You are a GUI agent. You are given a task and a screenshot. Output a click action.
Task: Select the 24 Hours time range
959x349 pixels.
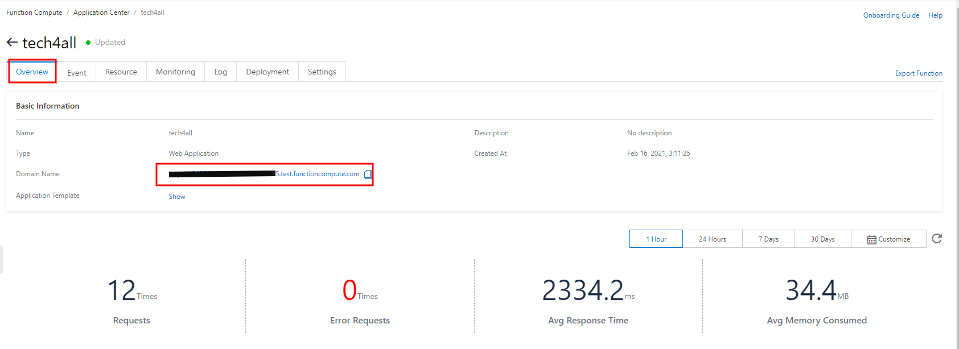(x=713, y=239)
